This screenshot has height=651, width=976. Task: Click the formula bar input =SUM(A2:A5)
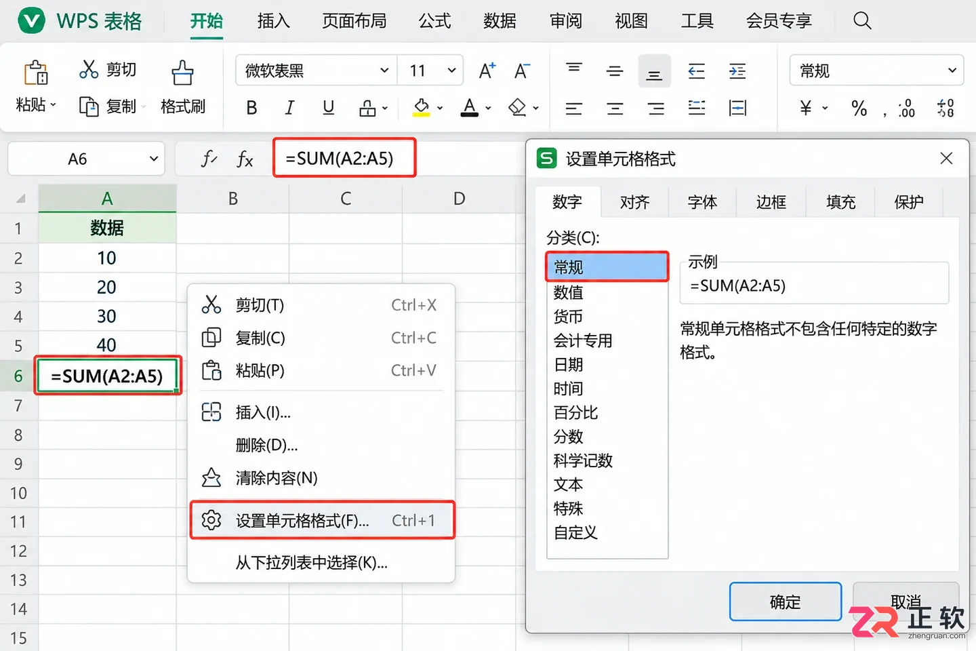point(344,158)
